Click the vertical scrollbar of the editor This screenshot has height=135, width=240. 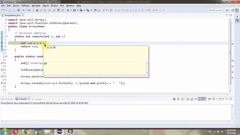pos(230,53)
